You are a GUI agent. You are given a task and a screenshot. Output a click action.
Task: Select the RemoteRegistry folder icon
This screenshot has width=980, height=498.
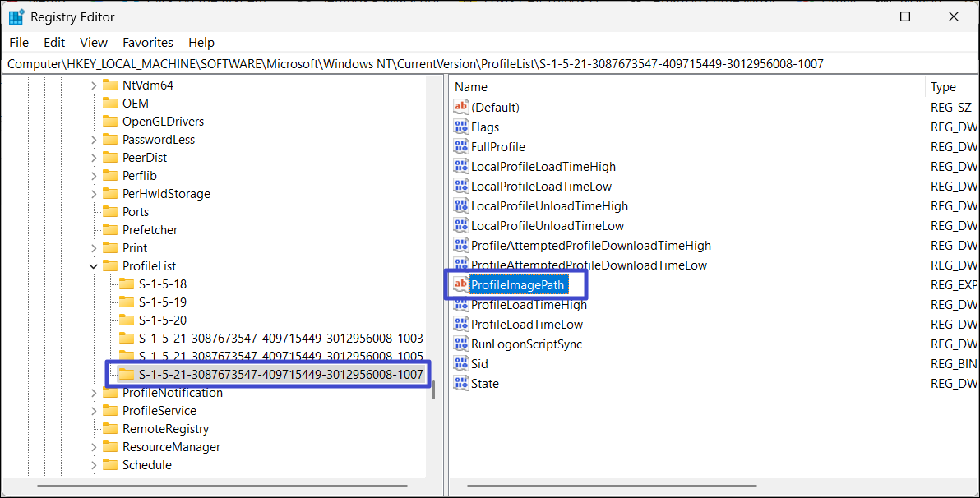[110, 429]
